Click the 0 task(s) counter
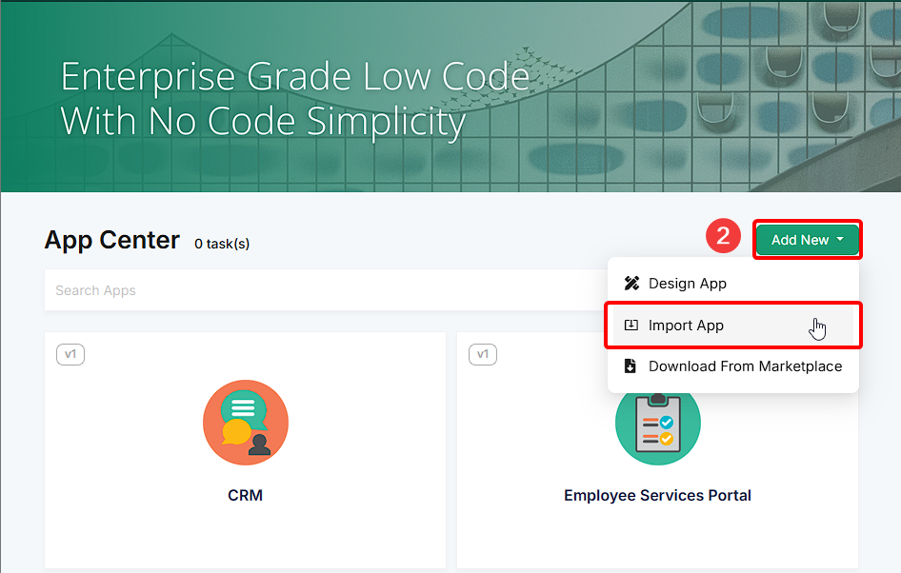Image resolution: width=901 pixels, height=573 pixels. pyautogui.click(x=222, y=244)
